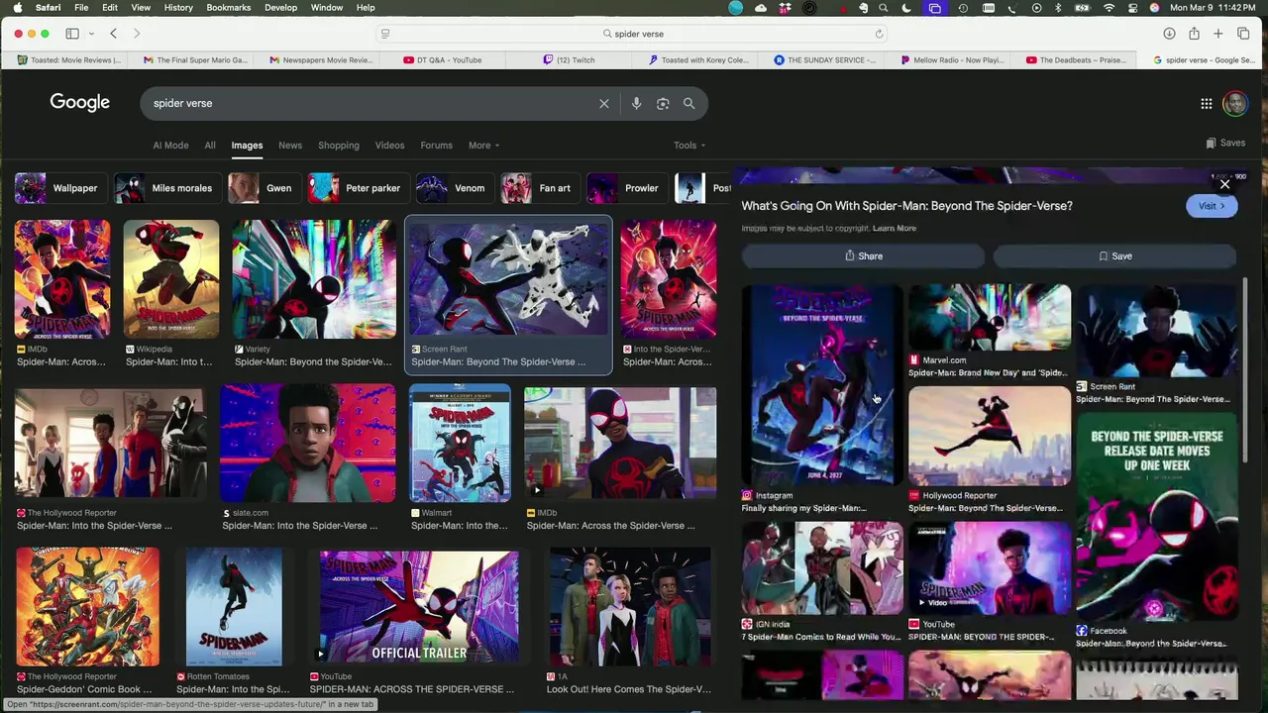Open Walmart Blu-ray image result
This screenshot has width=1268, height=713.
point(460,444)
